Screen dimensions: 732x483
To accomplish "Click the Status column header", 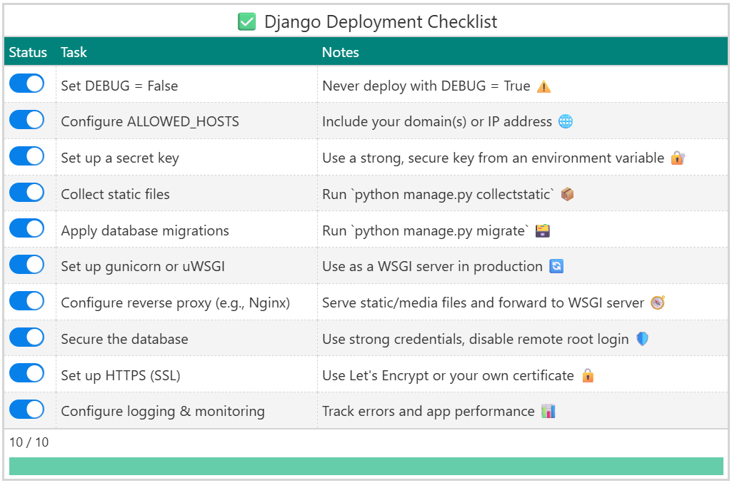I will (x=28, y=52).
